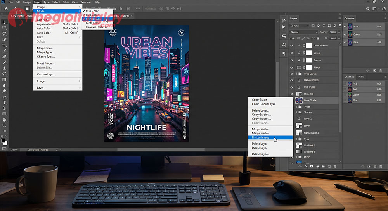Screen dimensions: 388x211
Task: Select the Clone Stamp tool
Action: coord(4,68)
